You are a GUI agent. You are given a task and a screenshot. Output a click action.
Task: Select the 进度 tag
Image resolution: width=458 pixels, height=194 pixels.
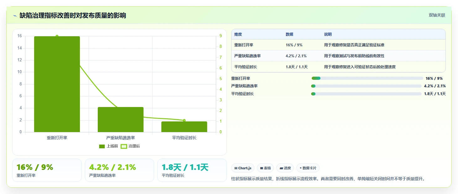(285, 168)
